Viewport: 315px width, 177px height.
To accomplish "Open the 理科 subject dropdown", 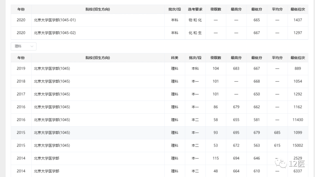I will [x=23, y=46].
